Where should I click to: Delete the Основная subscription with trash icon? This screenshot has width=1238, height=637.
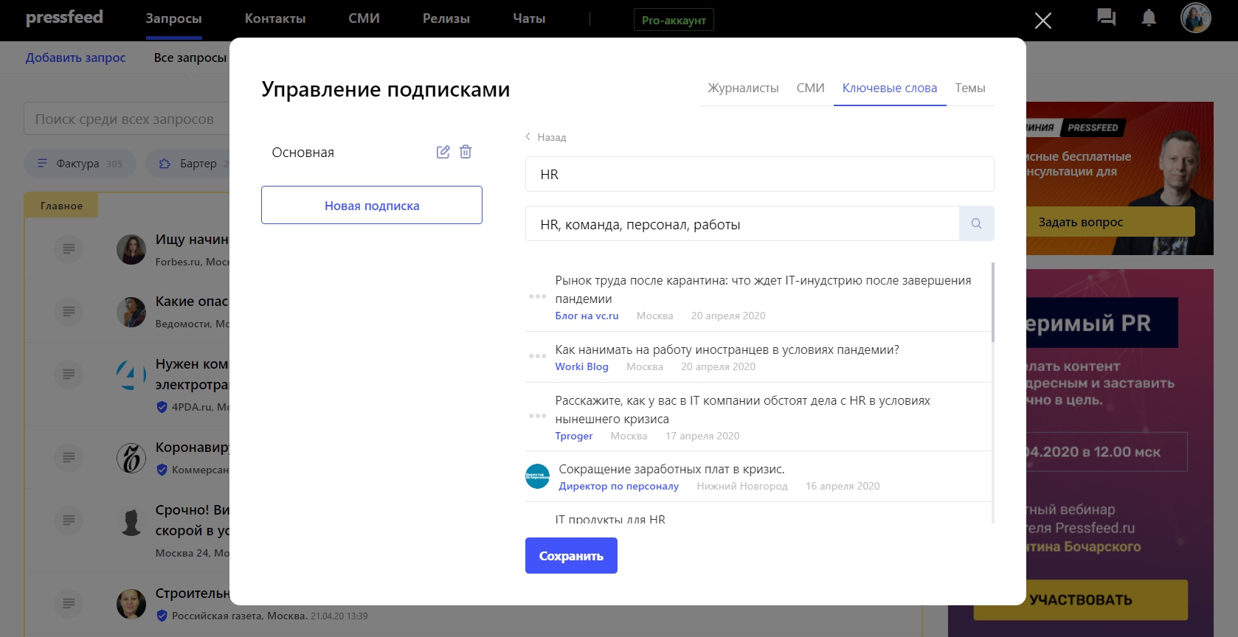click(x=466, y=152)
